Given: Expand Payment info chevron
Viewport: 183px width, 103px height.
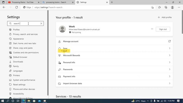Looking at the screenshot, I should click(170, 76).
